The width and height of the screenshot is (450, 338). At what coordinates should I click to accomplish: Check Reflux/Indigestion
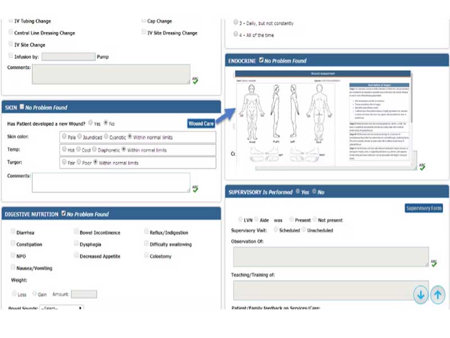click(146, 231)
